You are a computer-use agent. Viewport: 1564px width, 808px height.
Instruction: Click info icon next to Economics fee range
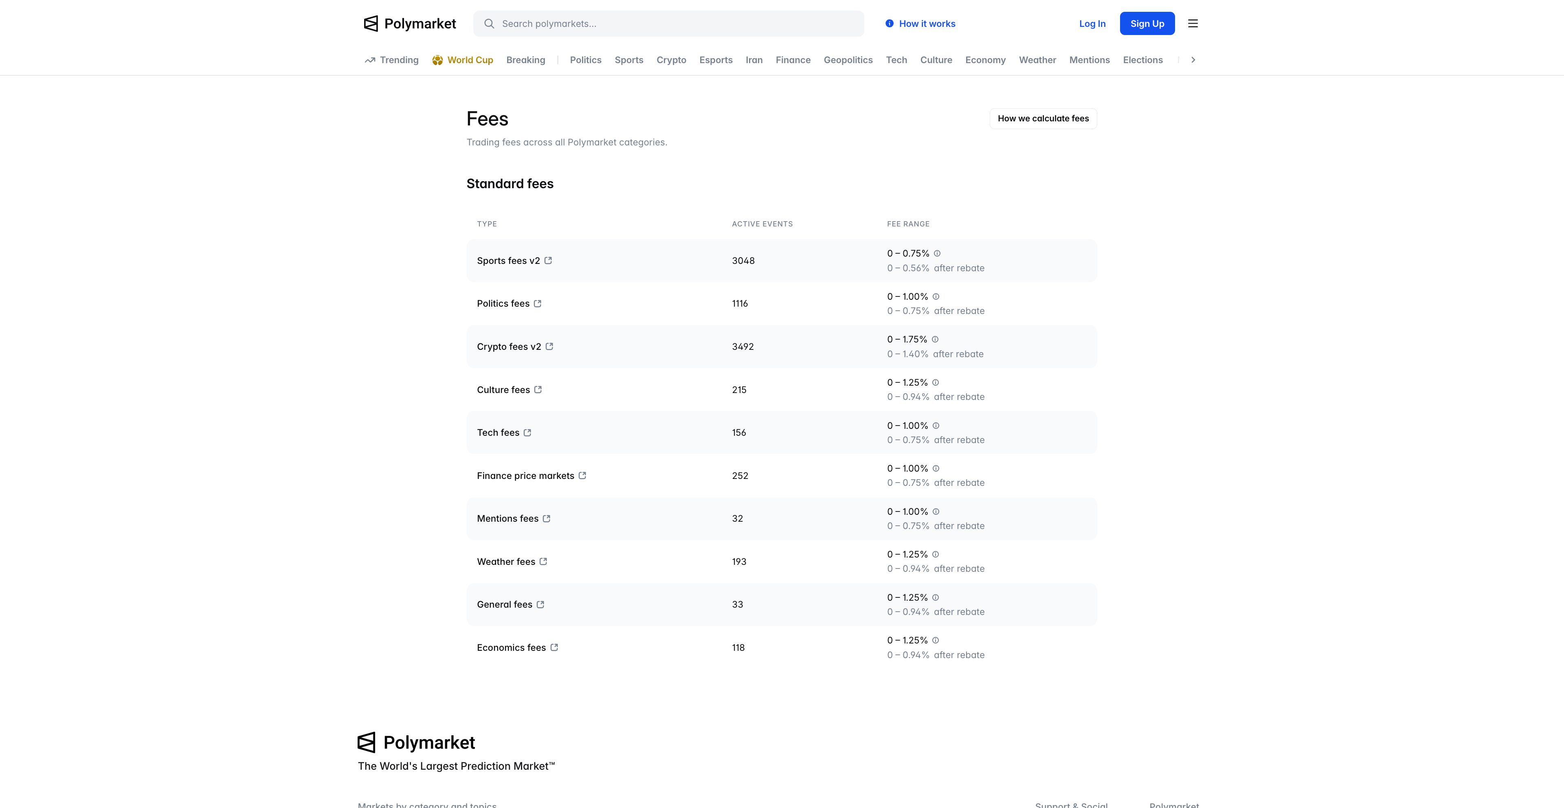point(936,641)
